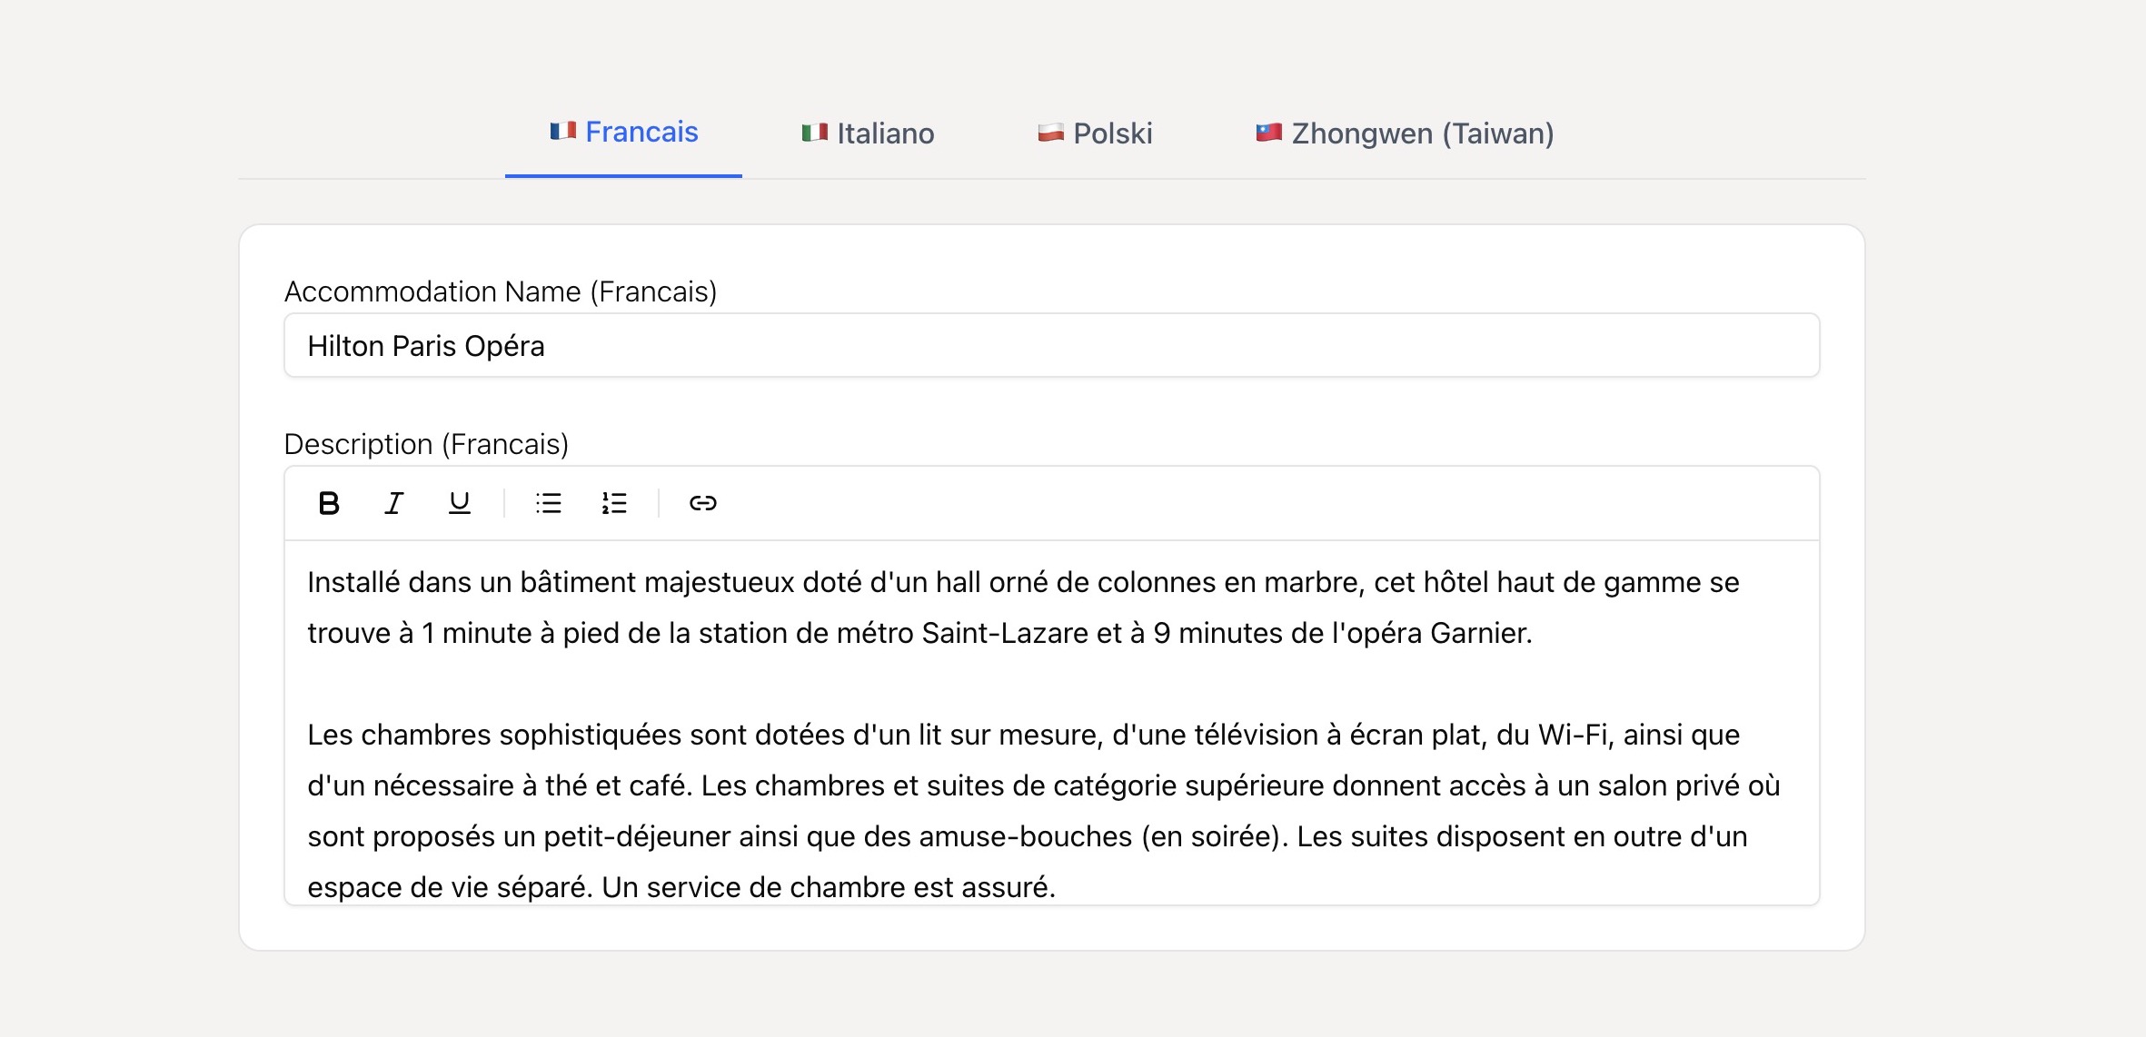Click the Taiwan flag icon
Image resolution: width=2146 pixels, height=1037 pixels.
(1268, 133)
